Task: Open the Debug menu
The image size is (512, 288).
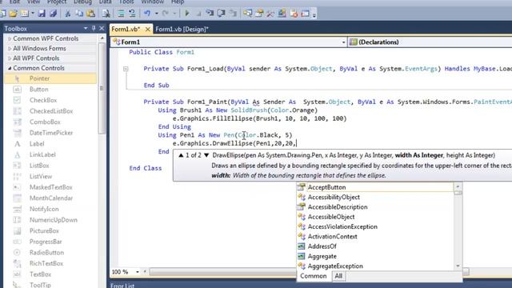Action: (82, 2)
